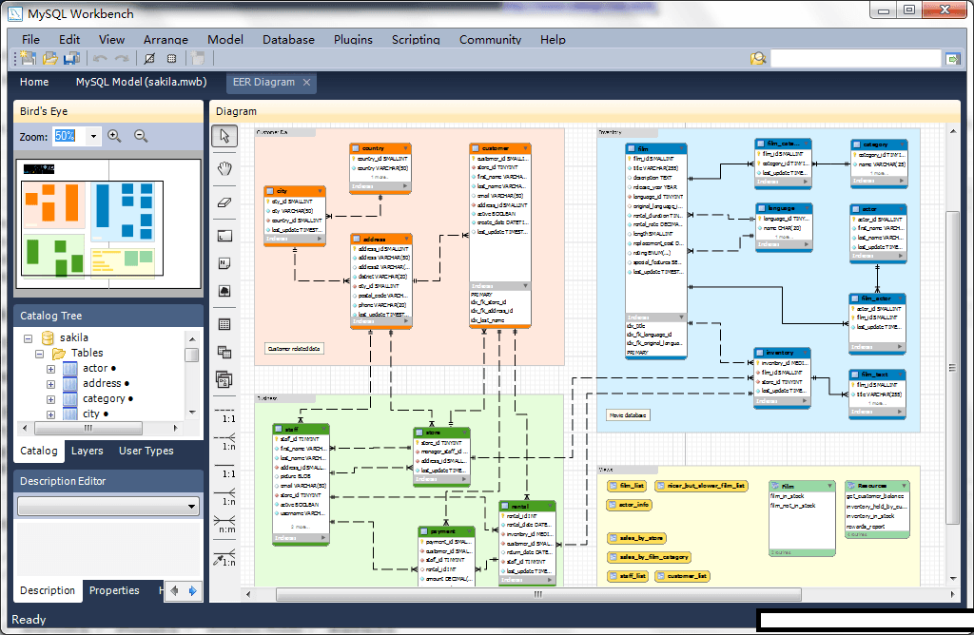Click the zoom in magnifier in Bird's Eye

(x=114, y=136)
